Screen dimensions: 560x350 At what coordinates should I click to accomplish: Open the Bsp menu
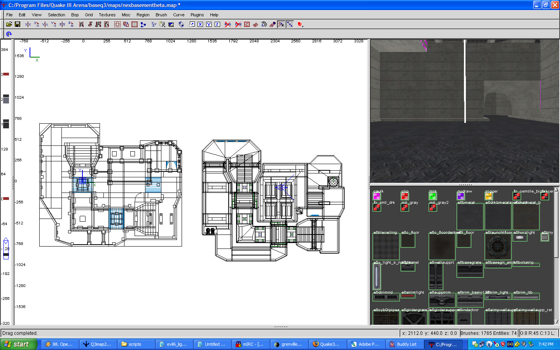tap(75, 15)
